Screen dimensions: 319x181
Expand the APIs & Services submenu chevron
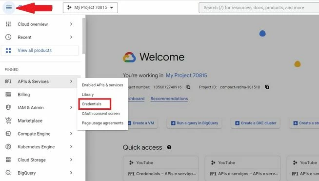pyautogui.click(x=71, y=81)
